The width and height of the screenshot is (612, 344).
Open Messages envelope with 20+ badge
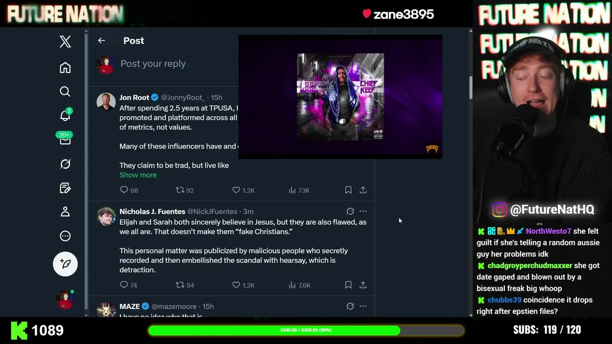coord(66,139)
